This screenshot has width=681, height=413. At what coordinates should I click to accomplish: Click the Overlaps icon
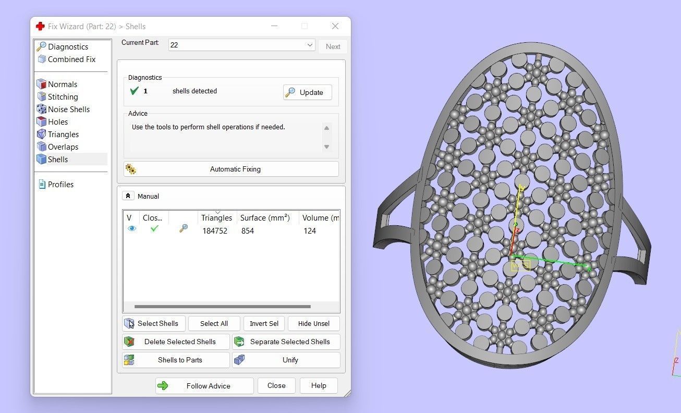click(x=42, y=147)
